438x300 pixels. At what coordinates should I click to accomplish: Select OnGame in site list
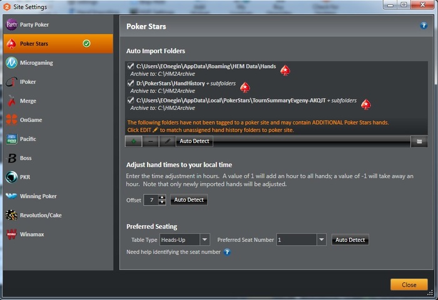click(58, 120)
